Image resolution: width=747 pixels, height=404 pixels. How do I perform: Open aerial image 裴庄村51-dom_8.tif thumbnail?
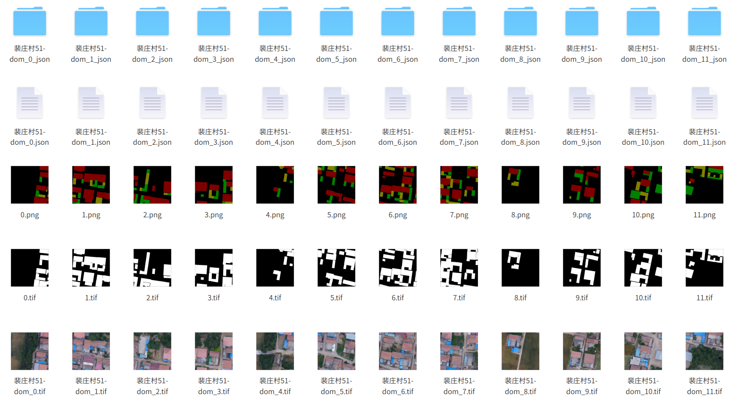[520, 351]
